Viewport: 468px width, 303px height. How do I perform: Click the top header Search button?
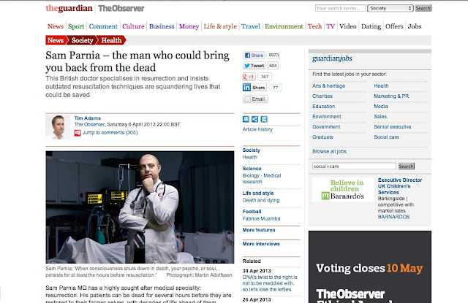[423, 8]
